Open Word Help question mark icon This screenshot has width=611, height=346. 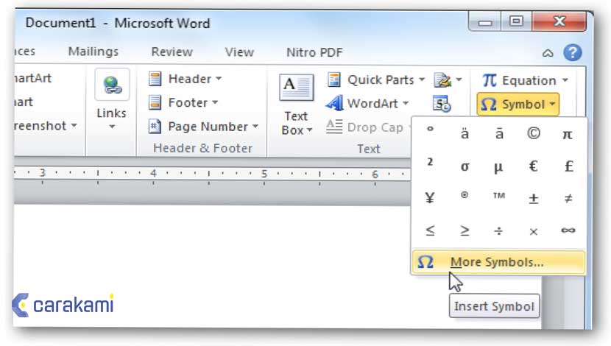573,52
